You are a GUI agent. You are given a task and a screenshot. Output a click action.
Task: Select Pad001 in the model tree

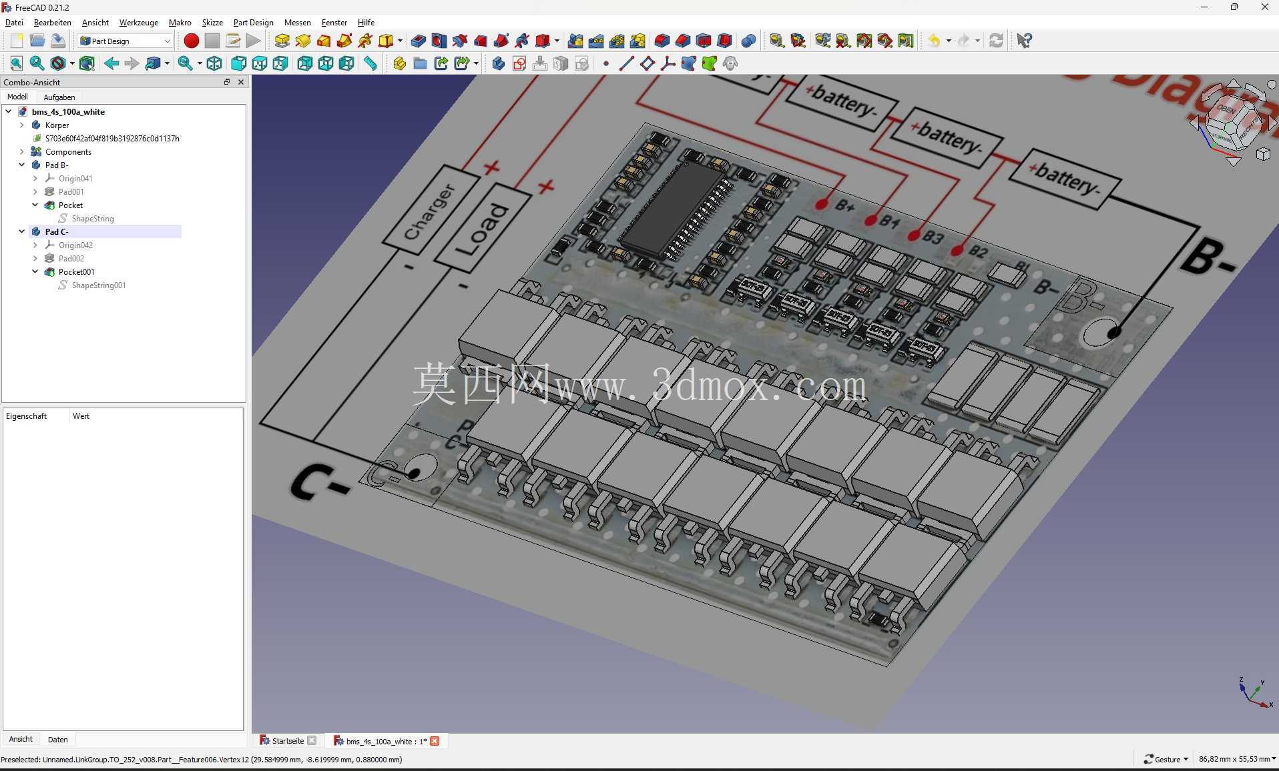coord(71,191)
